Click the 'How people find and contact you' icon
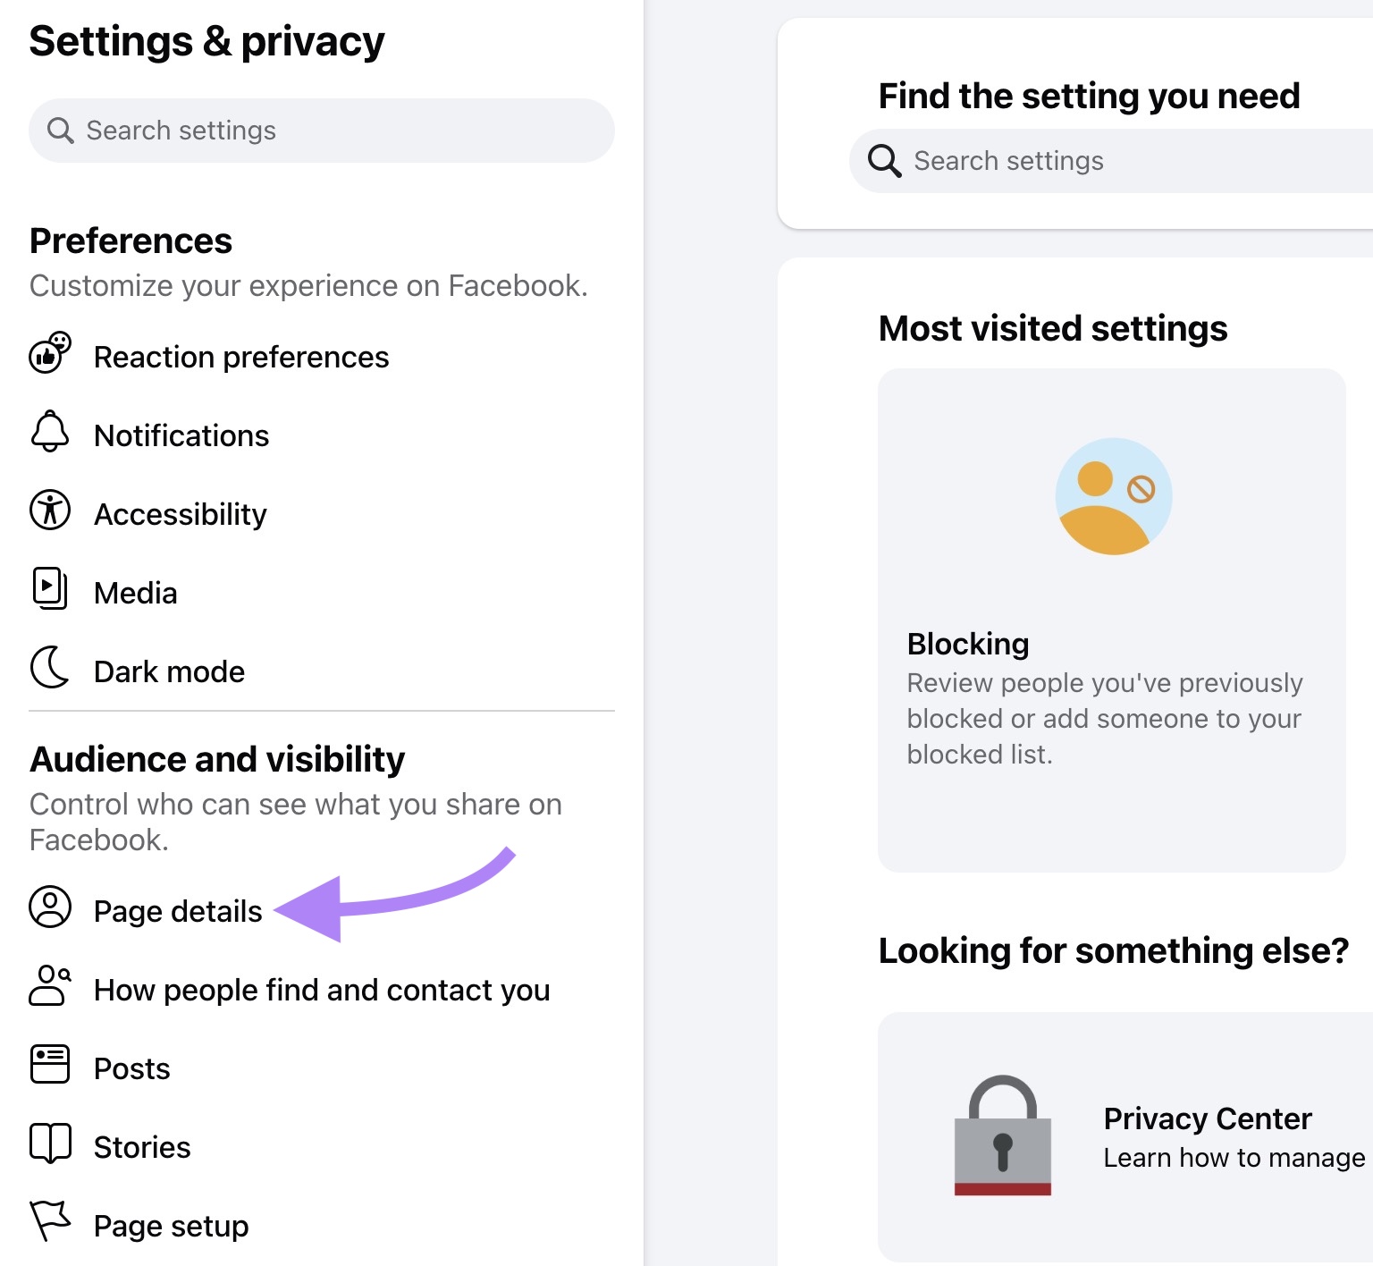The image size is (1373, 1266). 49,987
